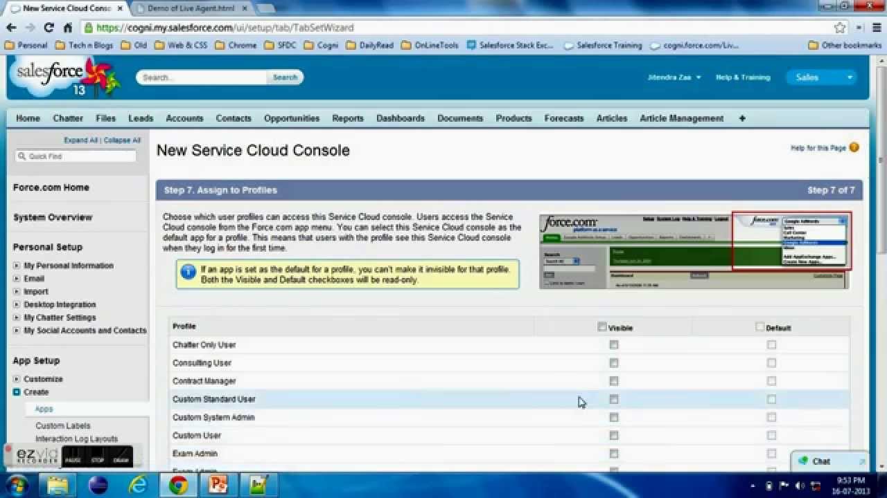Expand Desktop Integration section
This screenshot has width=887, height=498.
[x=17, y=305]
